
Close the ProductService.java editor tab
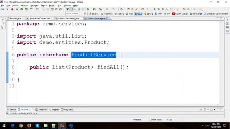click(107, 18)
